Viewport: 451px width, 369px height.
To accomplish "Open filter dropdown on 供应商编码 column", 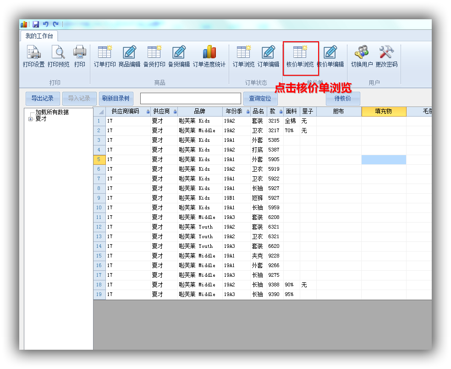I will click(x=148, y=112).
